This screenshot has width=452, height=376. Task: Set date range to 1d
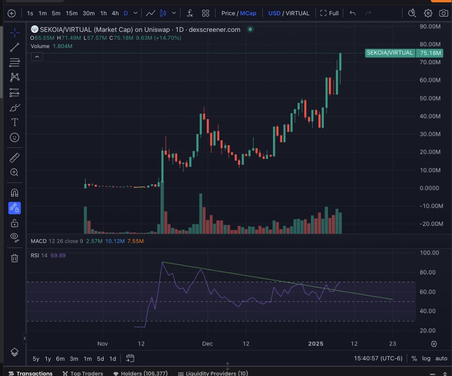click(x=112, y=359)
